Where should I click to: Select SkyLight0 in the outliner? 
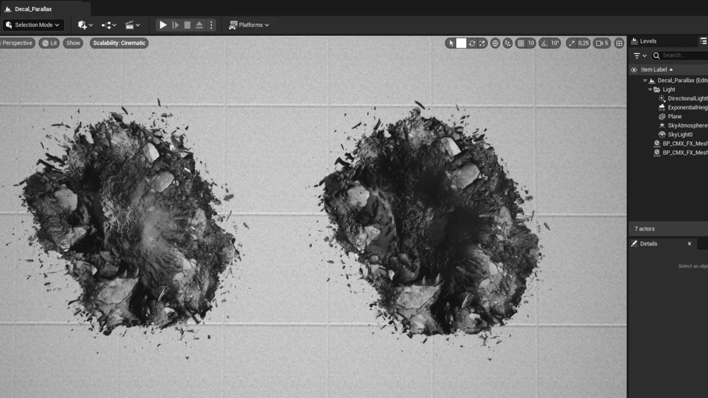click(680, 134)
